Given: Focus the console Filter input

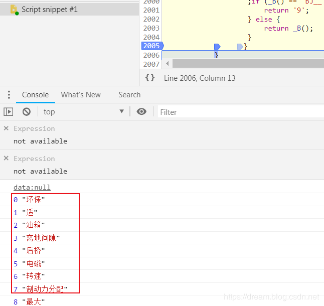Looking at the screenshot, I should tap(241, 112).
